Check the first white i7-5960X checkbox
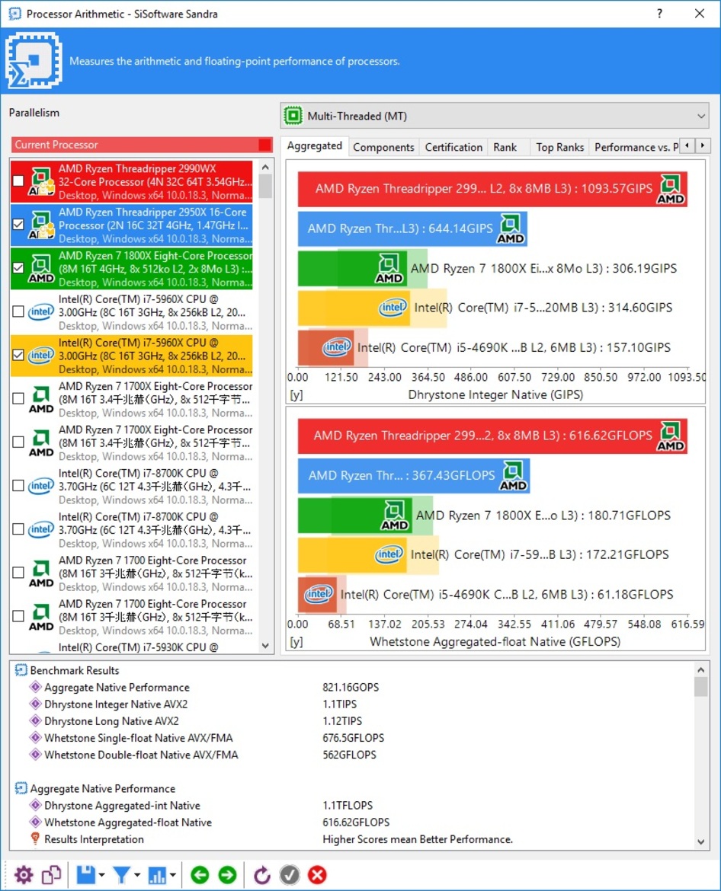The width and height of the screenshot is (721, 891). pyautogui.click(x=18, y=311)
